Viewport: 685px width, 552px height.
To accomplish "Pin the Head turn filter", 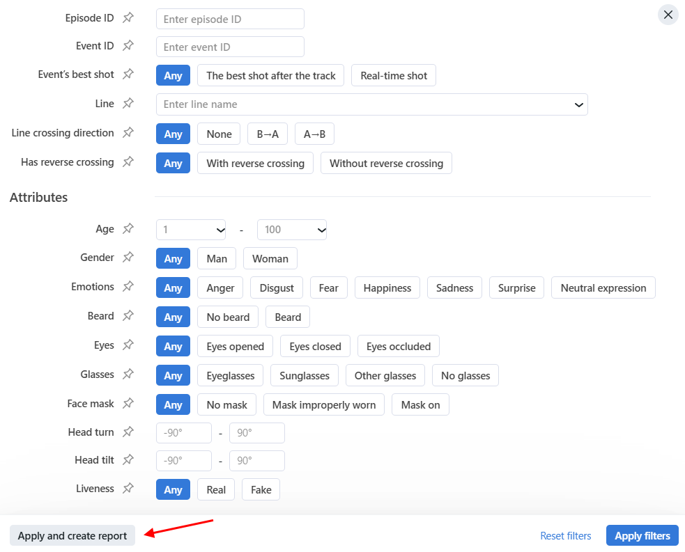I will click(x=128, y=432).
